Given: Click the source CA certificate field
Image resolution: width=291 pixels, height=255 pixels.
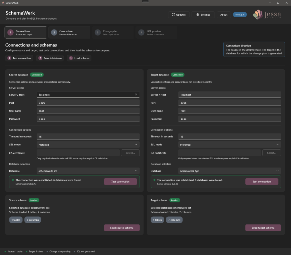Looking at the screenshot, I should pyautogui.click(x=78, y=153).
